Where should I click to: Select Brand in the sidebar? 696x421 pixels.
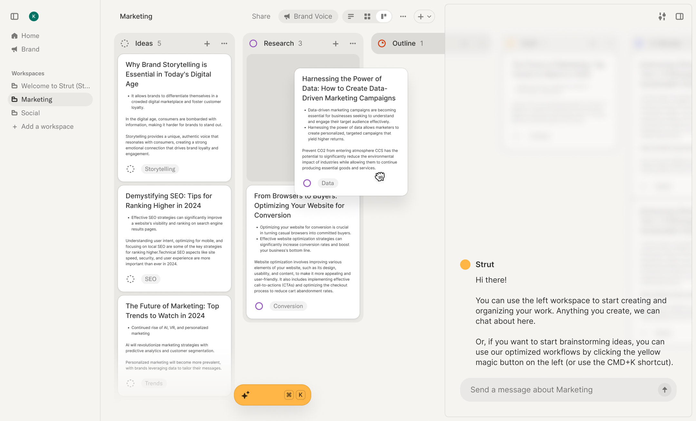click(x=30, y=49)
